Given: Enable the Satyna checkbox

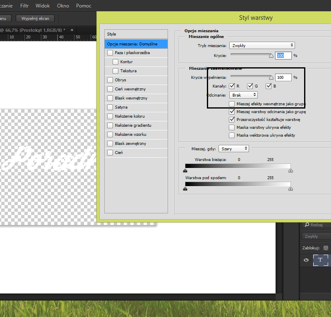Looking at the screenshot, I should pos(110,107).
